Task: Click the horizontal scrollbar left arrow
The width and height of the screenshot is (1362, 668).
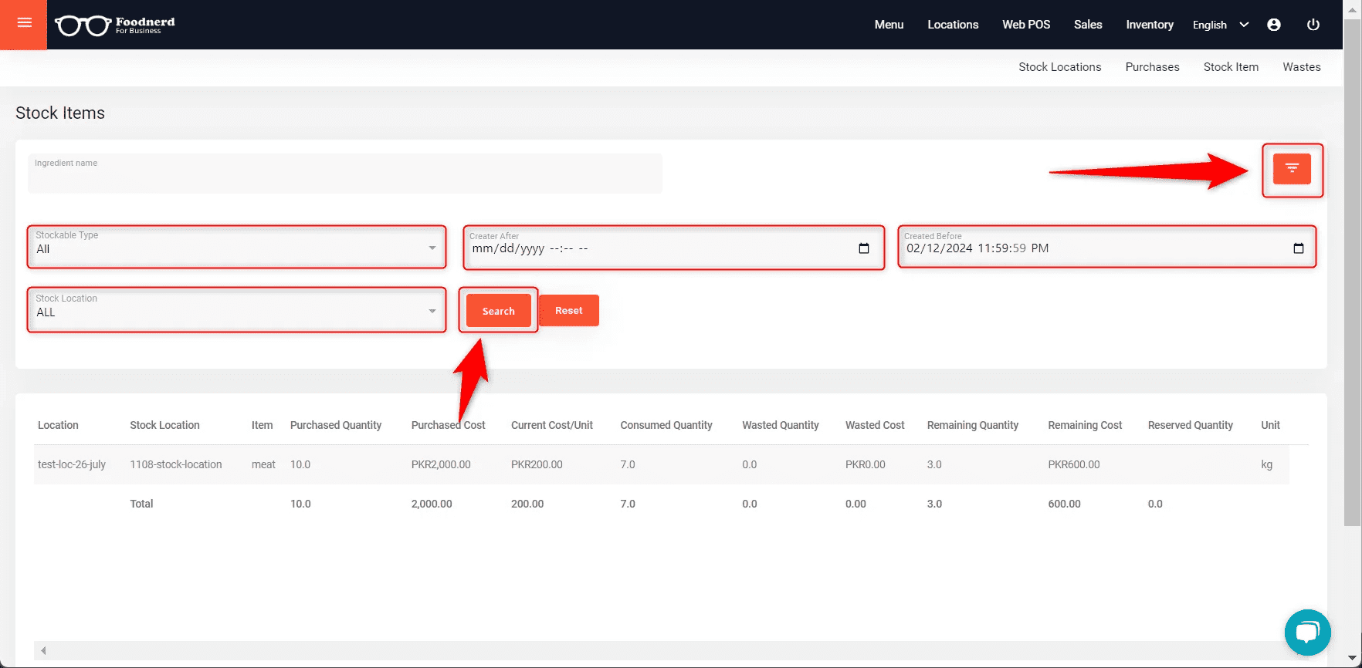Action: click(43, 650)
